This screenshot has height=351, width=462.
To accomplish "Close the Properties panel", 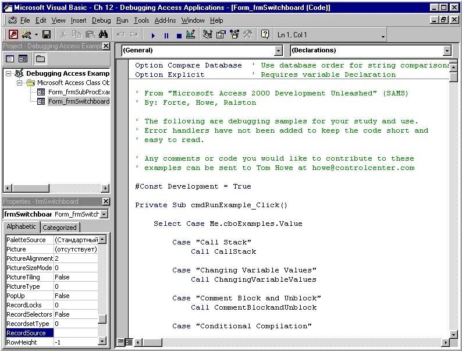I will tap(106, 201).
